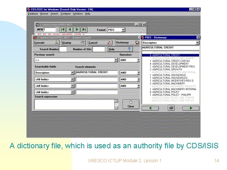227x170 pixels.
Task: Close the PIDS Dictionary window
Action: (198, 37)
